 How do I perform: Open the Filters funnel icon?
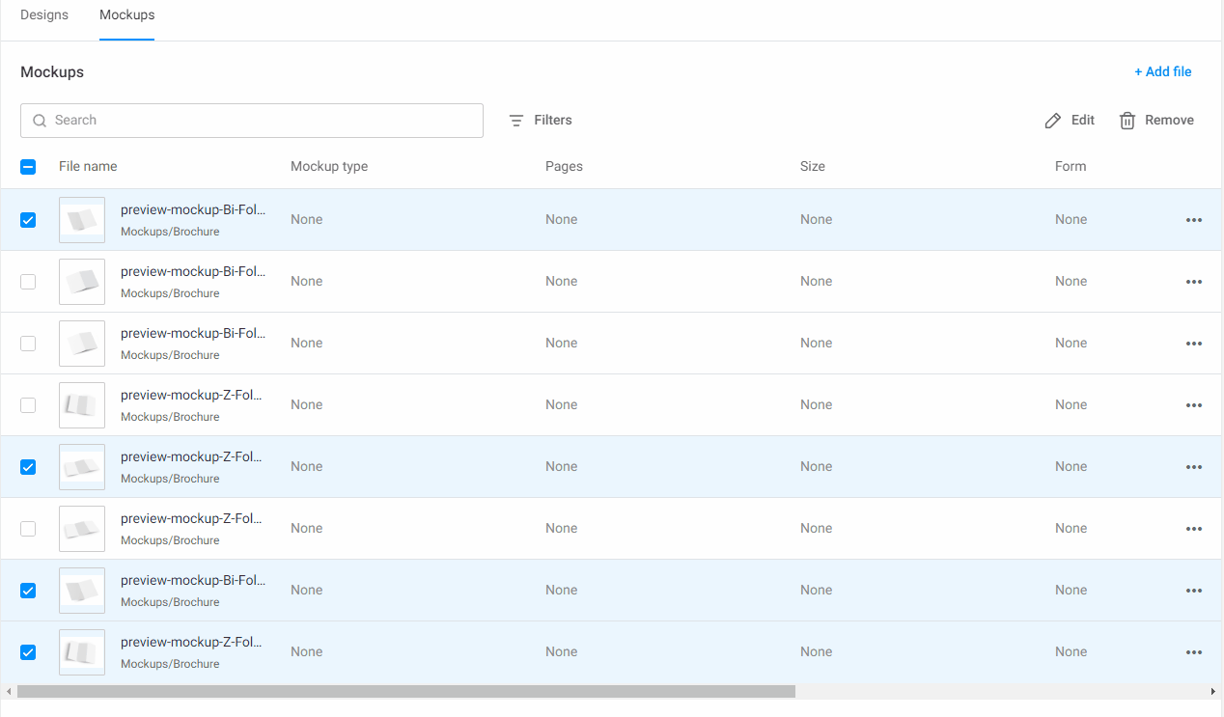pos(515,120)
